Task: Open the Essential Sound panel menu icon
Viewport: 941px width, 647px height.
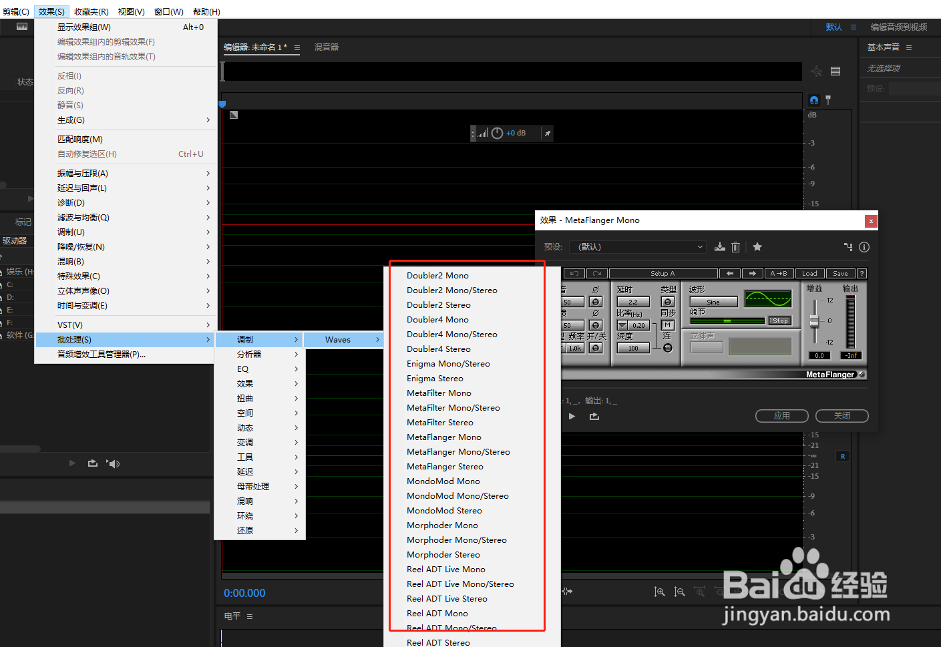Action: pos(909,47)
